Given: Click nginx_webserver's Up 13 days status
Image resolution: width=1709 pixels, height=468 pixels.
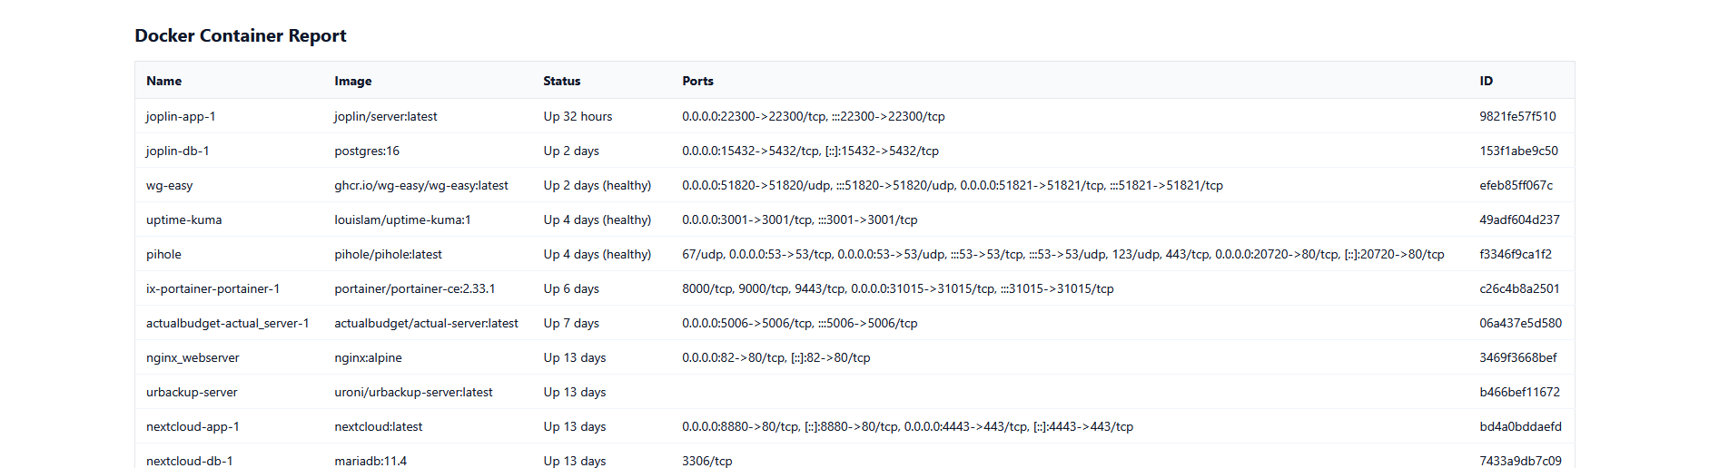Looking at the screenshot, I should click(x=575, y=357).
